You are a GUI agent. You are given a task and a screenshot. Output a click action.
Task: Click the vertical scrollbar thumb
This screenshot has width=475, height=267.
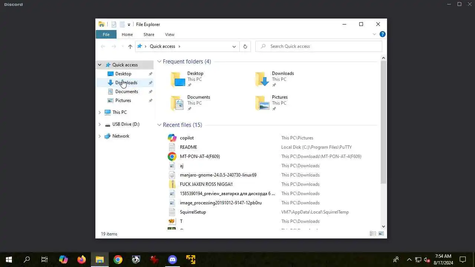[383, 122]
